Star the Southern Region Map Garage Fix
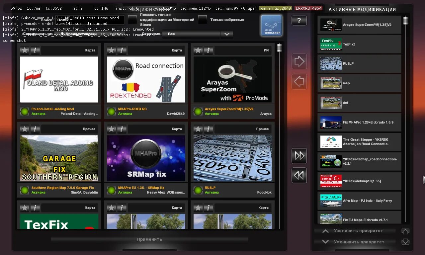The image size is (425, 255). click(25, 129)
